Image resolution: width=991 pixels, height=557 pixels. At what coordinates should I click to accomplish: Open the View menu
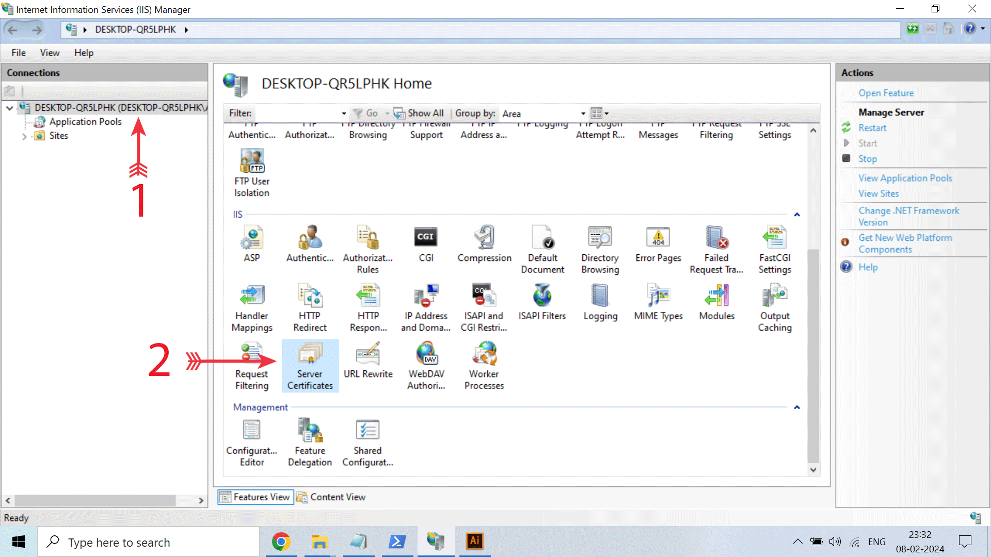pyautogui.click(x=50, y=53)
